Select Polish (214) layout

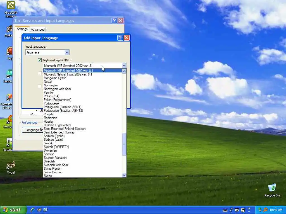(83, 96)
